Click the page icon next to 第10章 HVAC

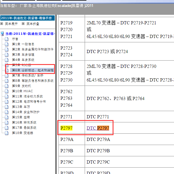7,91
